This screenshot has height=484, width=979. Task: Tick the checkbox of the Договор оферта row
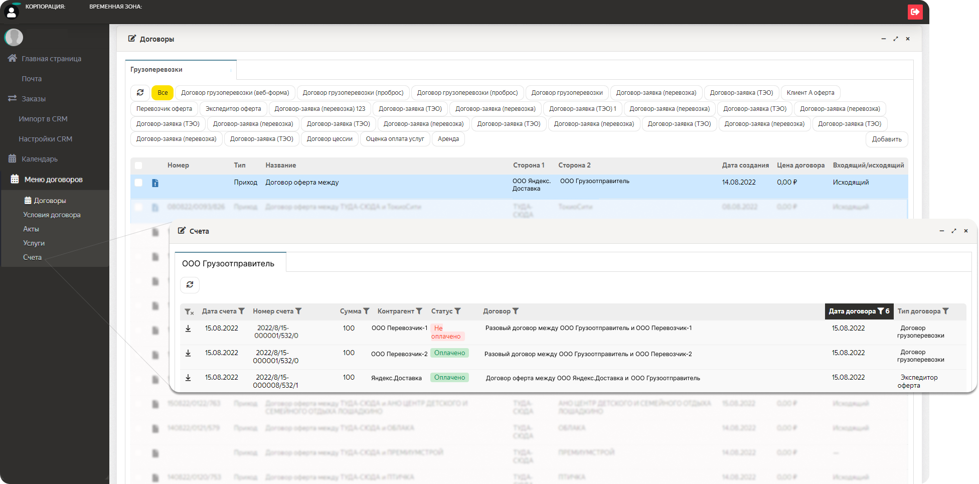pyautogui.click(x=138, y=183)
